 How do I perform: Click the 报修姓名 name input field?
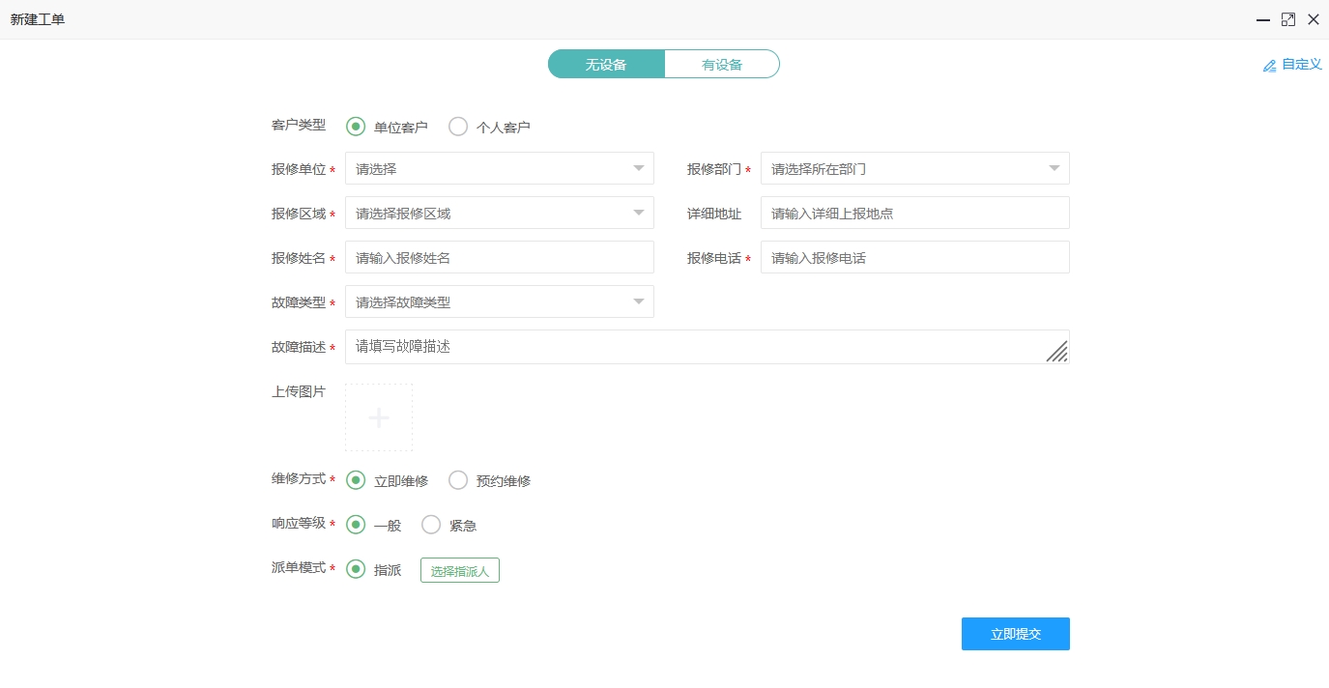click(499, 256)
